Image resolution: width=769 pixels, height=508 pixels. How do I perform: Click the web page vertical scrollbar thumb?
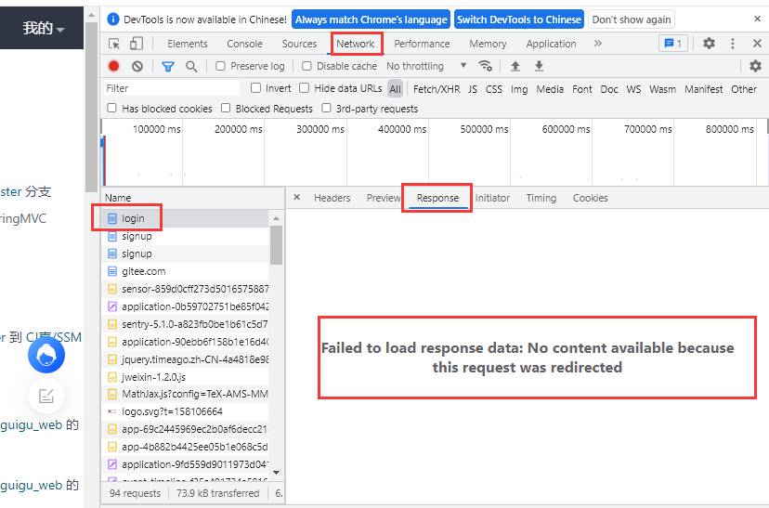point(91,107)
